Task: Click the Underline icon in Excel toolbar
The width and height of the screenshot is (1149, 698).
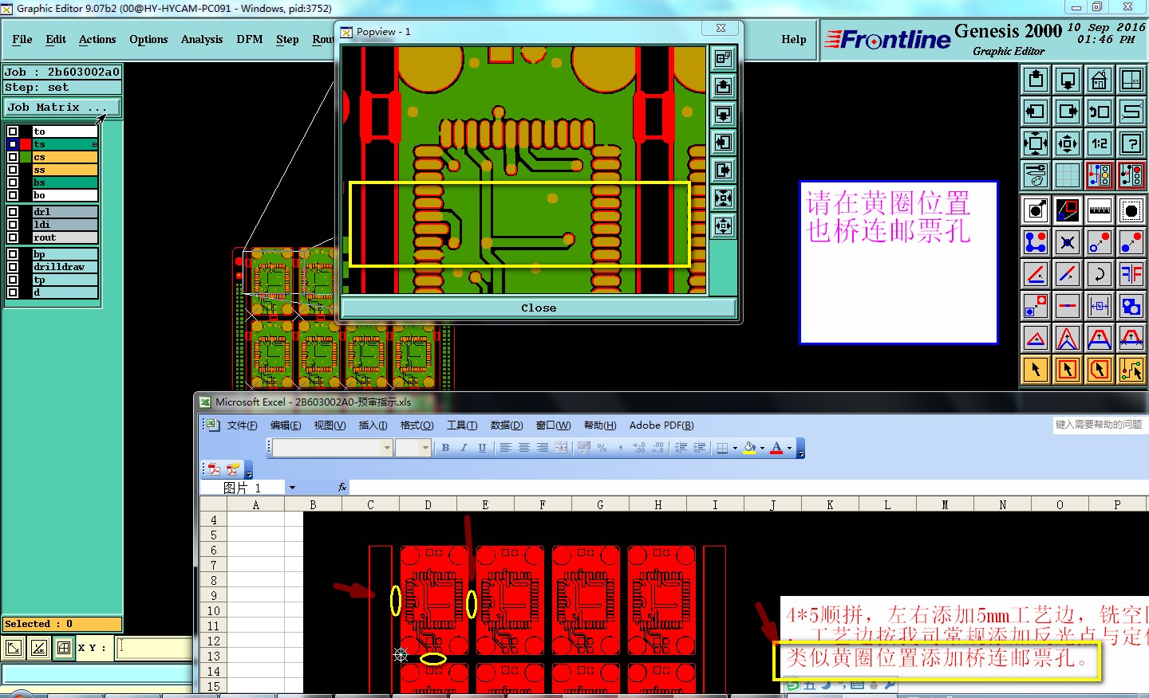Action: tap(482, 448)
